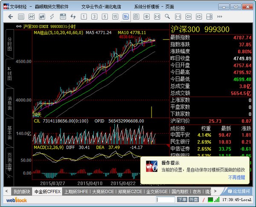Switch to the 15-minute period
This screenshot has width=256, height=207.
(x=115, y=17)
